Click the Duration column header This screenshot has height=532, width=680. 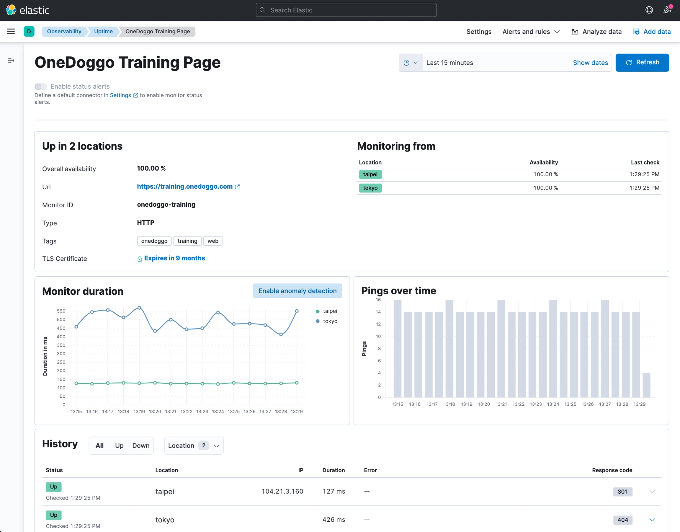click(x=334, y=470)
